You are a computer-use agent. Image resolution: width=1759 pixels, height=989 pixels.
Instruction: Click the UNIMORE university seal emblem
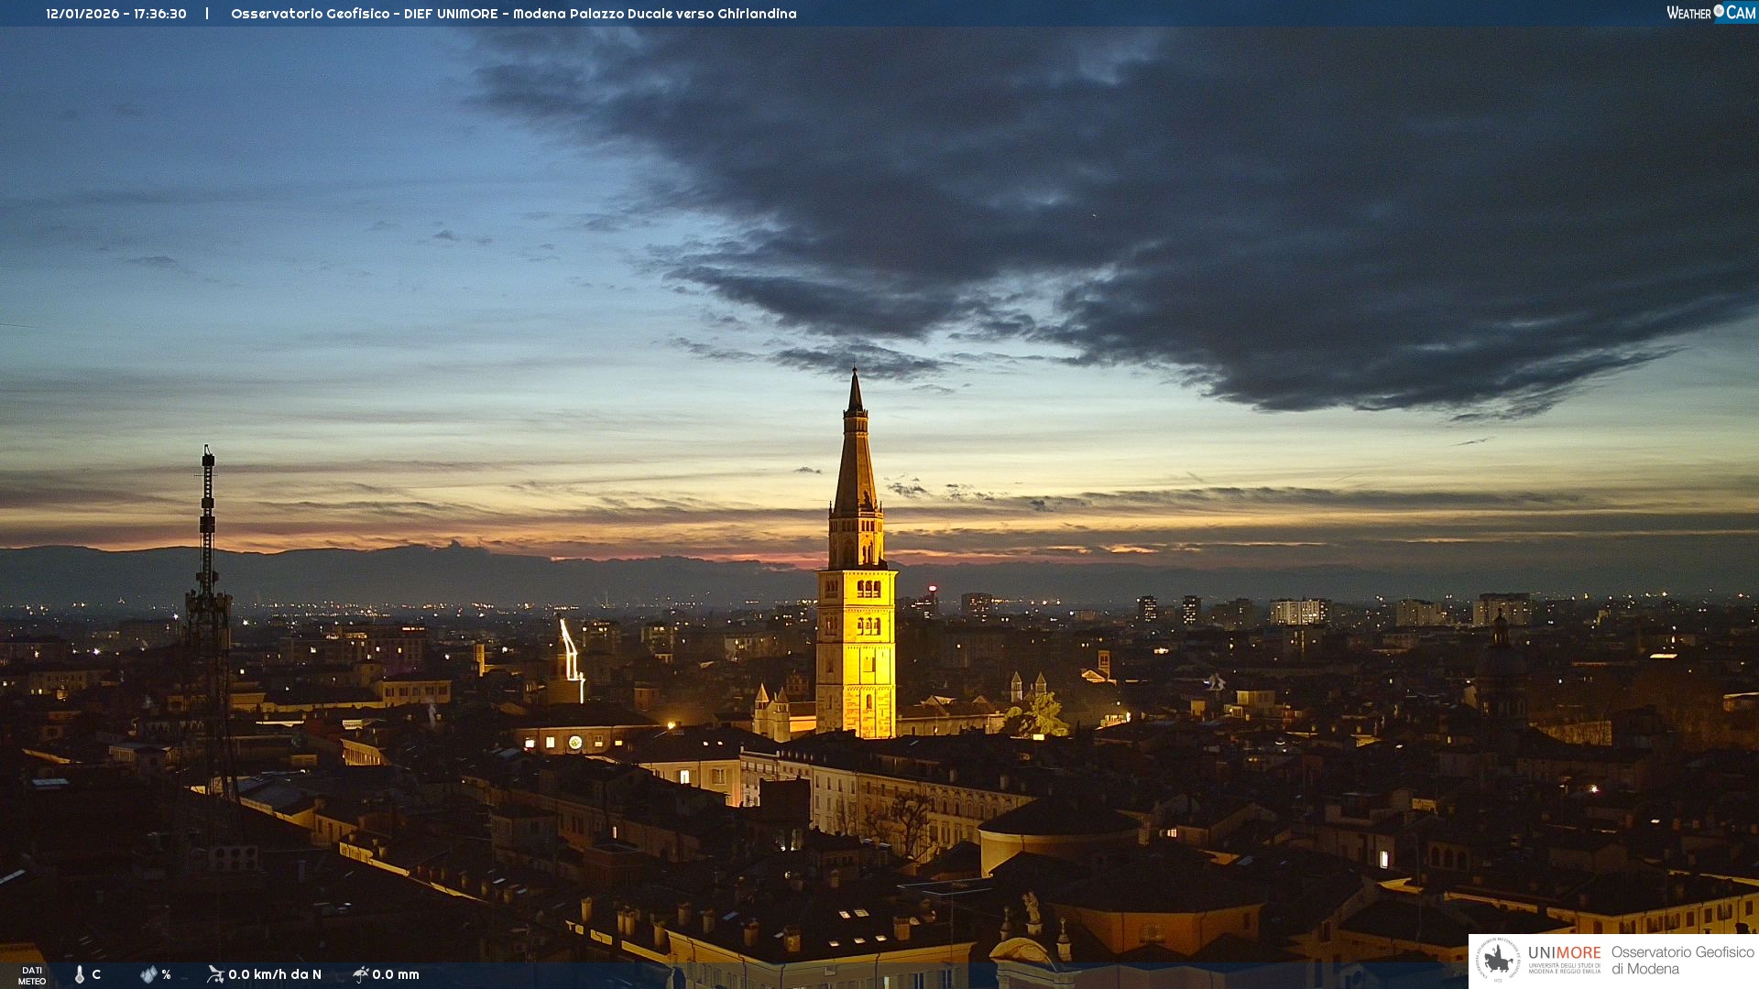tap(1498, 961)
